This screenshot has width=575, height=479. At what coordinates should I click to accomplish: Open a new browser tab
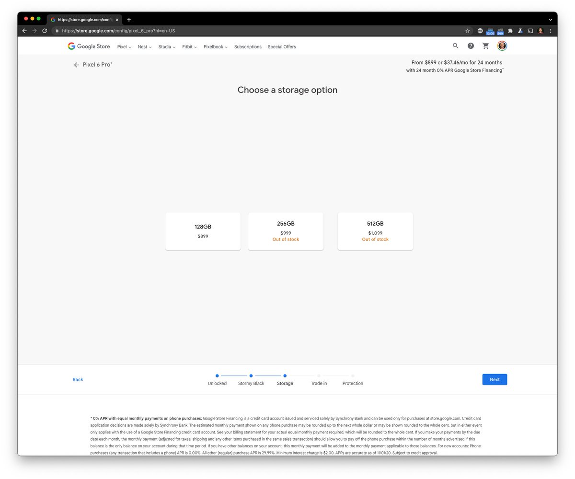click(x=129, y=20)
